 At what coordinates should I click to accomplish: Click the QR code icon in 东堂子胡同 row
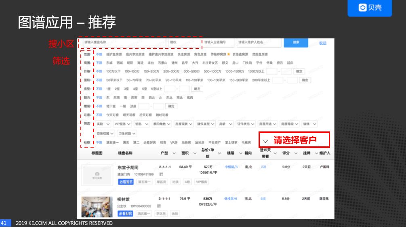[x=161, y=174]
